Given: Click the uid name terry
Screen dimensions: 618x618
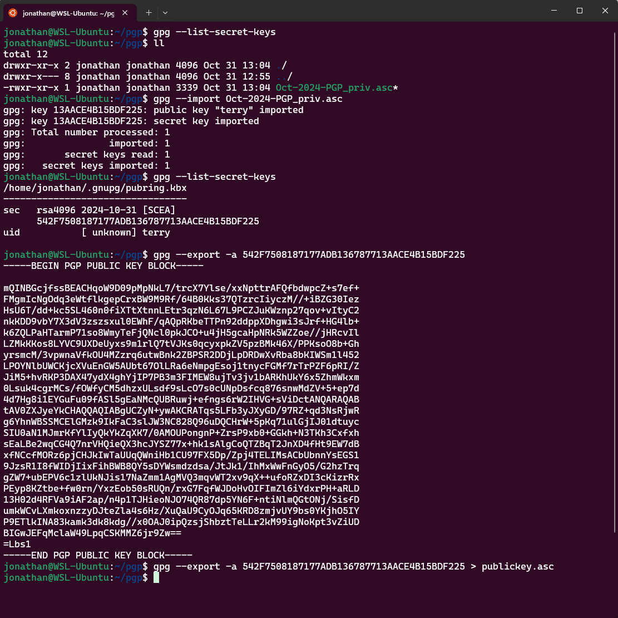Looking at the screenshot, I should coord(156,233).
